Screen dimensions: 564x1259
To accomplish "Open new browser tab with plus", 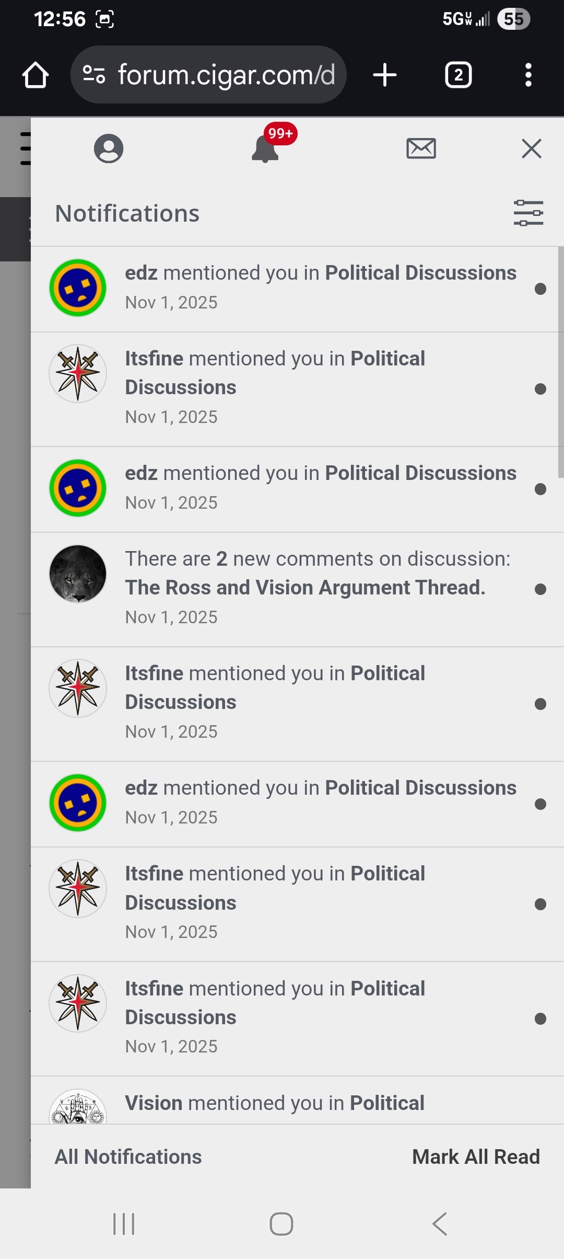I will pos(385,75).
